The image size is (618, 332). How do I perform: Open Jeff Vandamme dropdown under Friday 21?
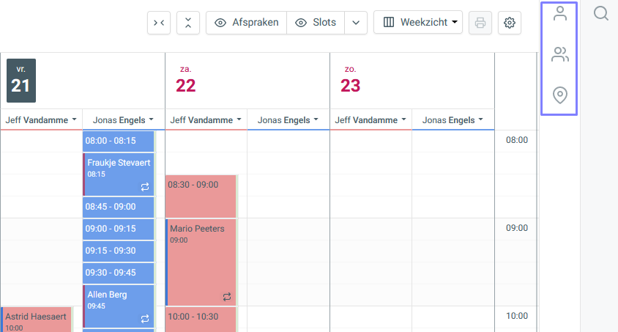click(41, 119)
